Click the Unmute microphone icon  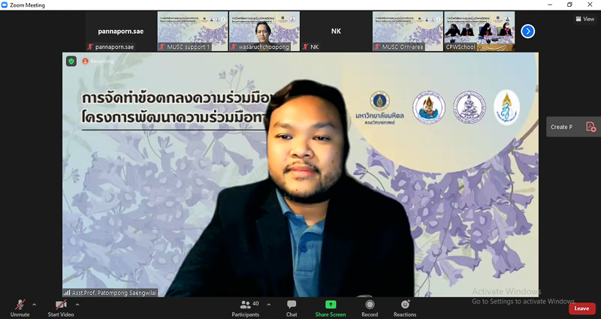(x=20, y=305)
